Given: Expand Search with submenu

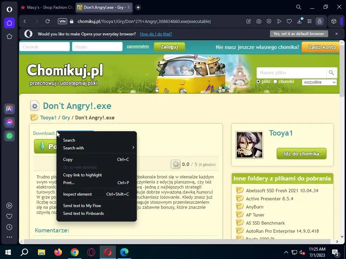Looking at the screenshot, I should [97, 148].
